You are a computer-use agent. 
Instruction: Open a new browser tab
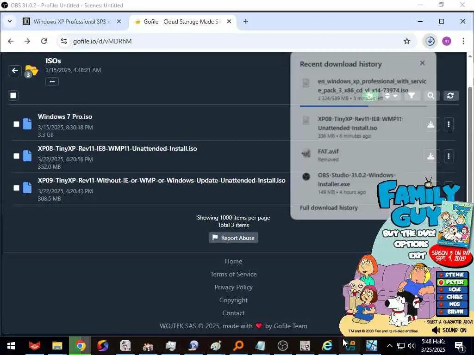(x=246, y=21)
